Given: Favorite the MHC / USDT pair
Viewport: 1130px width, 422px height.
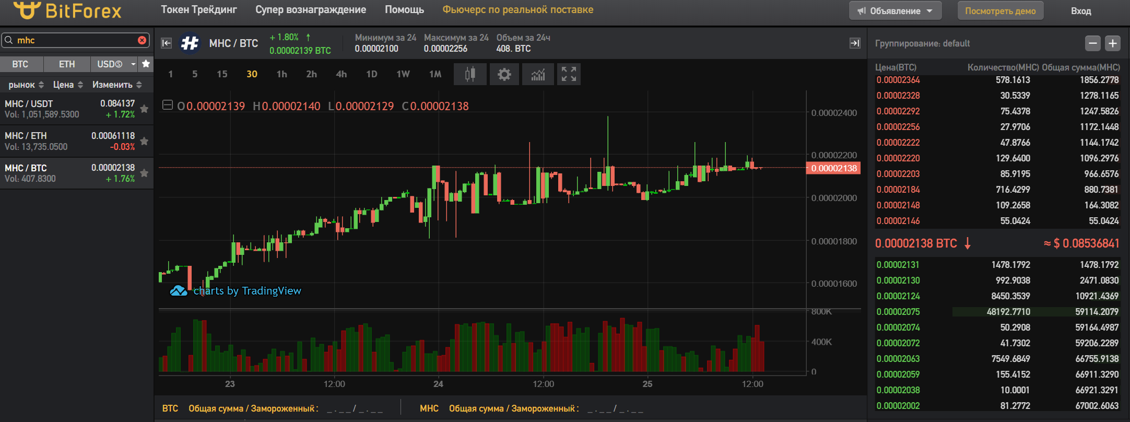Looking at the screenshot, I should [144, 109].
